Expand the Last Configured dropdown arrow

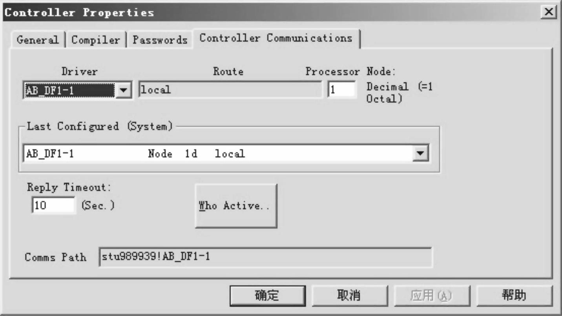[x=421, y=154]
